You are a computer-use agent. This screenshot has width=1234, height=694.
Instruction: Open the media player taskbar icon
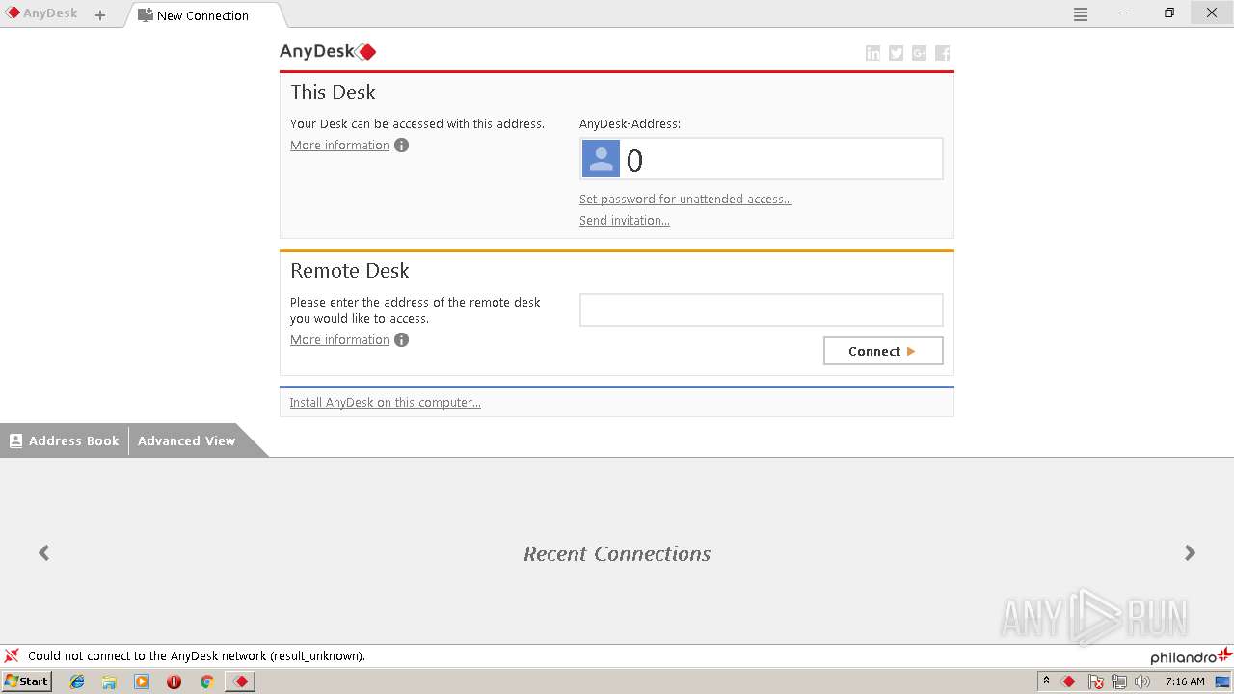(x=142, y=681)
